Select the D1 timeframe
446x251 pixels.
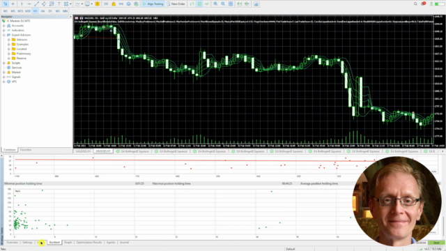tap(50, 11)
